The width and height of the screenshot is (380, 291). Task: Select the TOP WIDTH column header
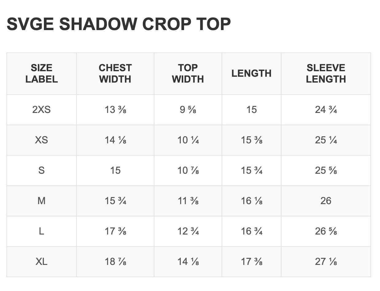click(188, 73)
